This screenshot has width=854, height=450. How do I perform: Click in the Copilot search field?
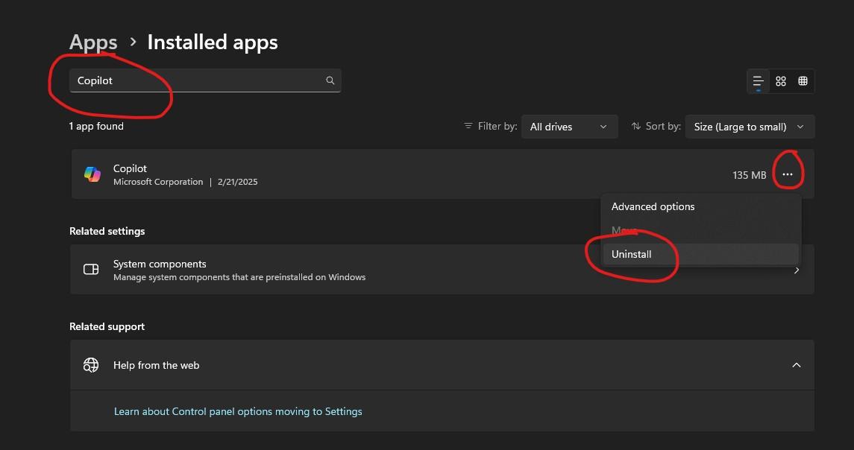point(205,80)
